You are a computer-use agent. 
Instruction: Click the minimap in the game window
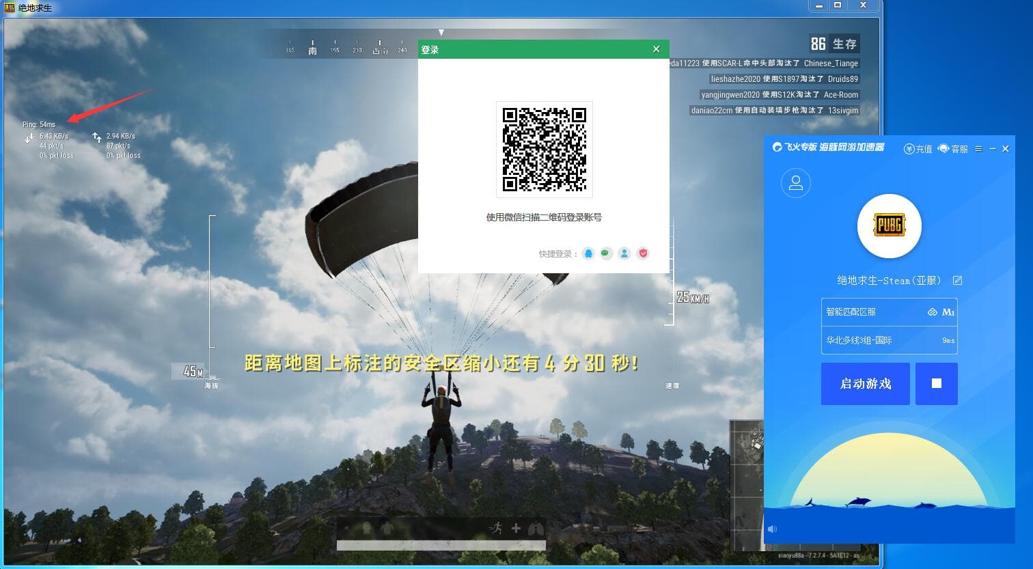tap(747, 485)
